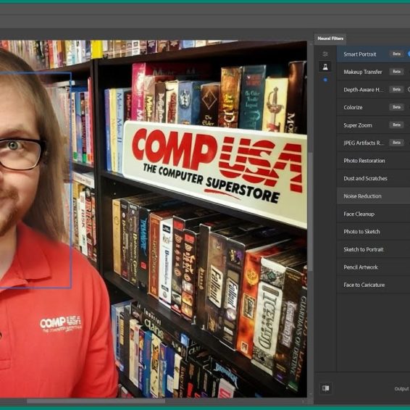
Task: Select Sketch to Portrait in the list
Action: 373,249
